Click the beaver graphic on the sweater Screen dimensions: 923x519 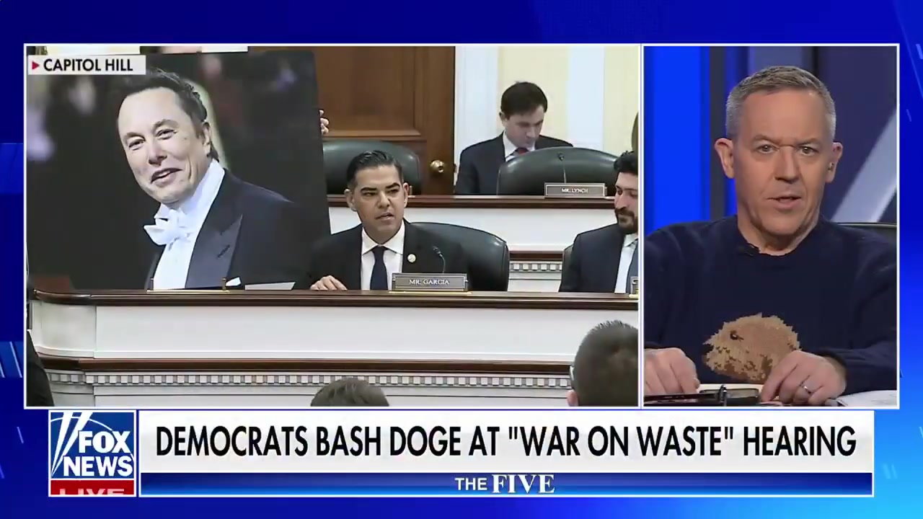751,346
